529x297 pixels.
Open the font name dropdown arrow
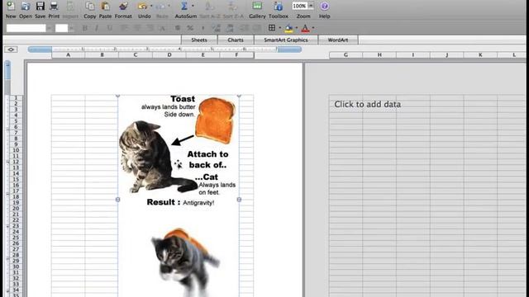[50, 28]
